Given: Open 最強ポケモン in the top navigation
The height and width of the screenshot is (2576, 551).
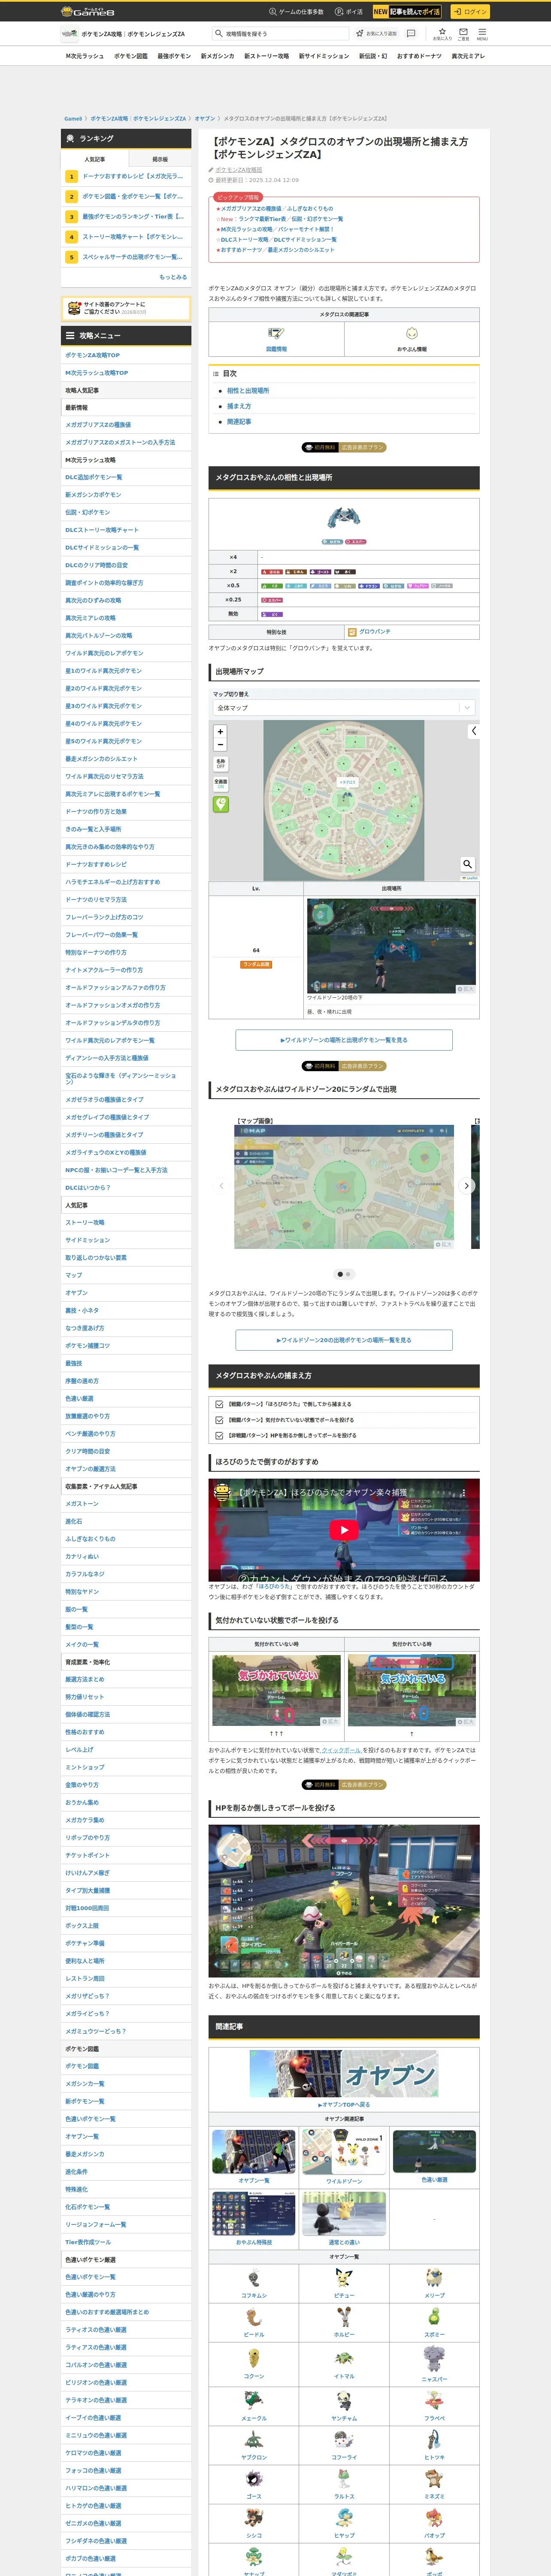Looking at the screenshot, I should coord(174,56).
